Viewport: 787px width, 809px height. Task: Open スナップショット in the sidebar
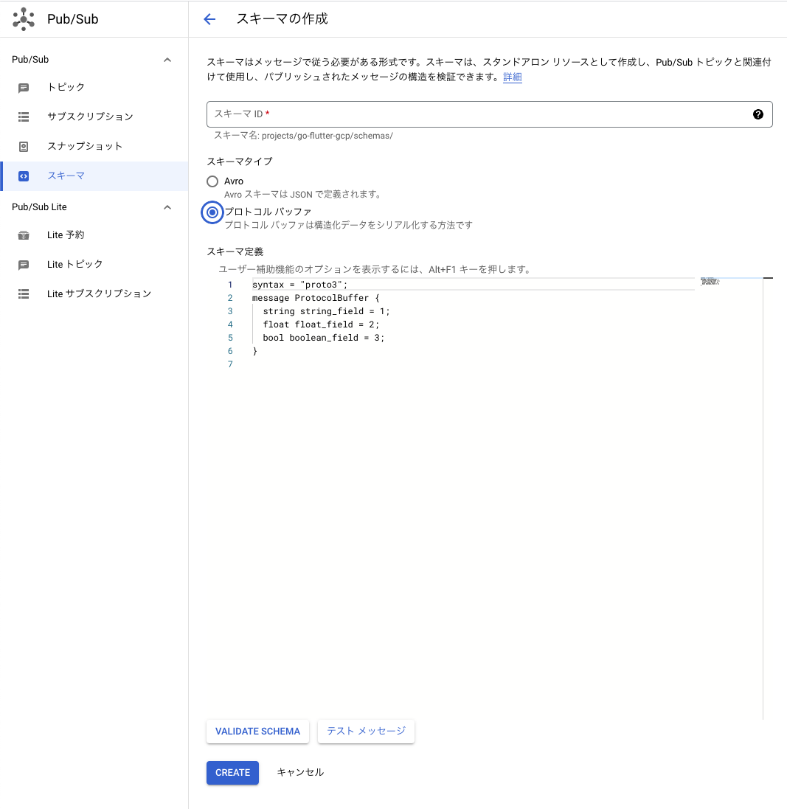94,146
